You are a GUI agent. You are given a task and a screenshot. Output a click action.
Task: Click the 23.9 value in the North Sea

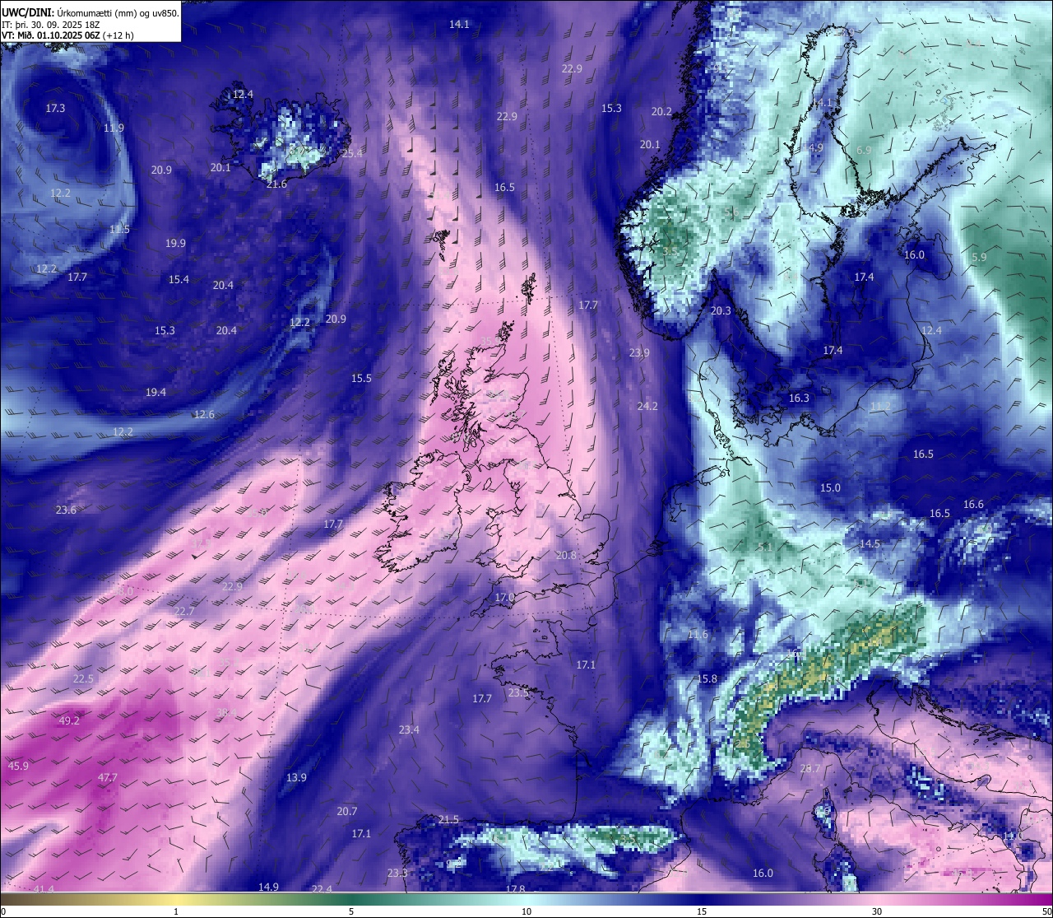coord(639,352)
